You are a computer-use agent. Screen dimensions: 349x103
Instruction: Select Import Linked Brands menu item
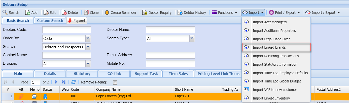269,47
